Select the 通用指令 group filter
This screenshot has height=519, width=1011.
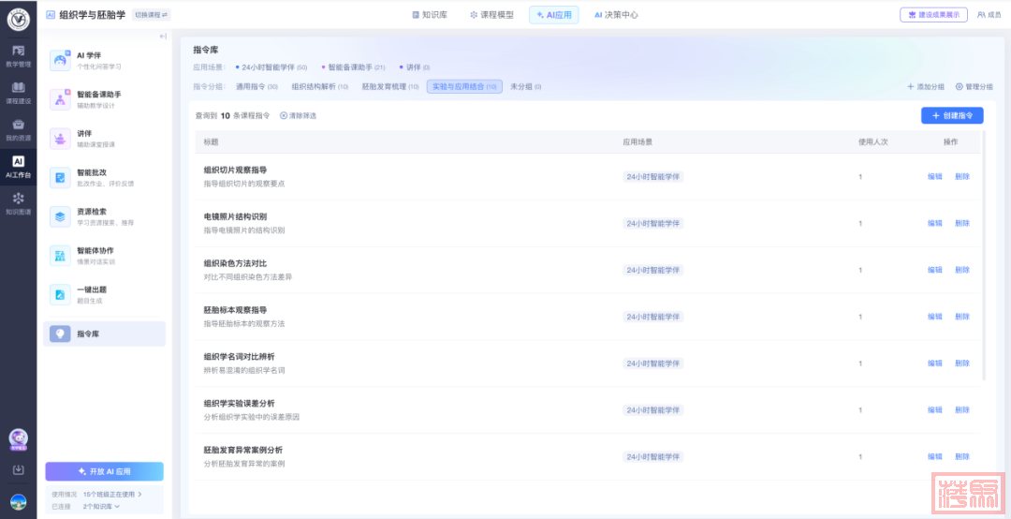256,86
